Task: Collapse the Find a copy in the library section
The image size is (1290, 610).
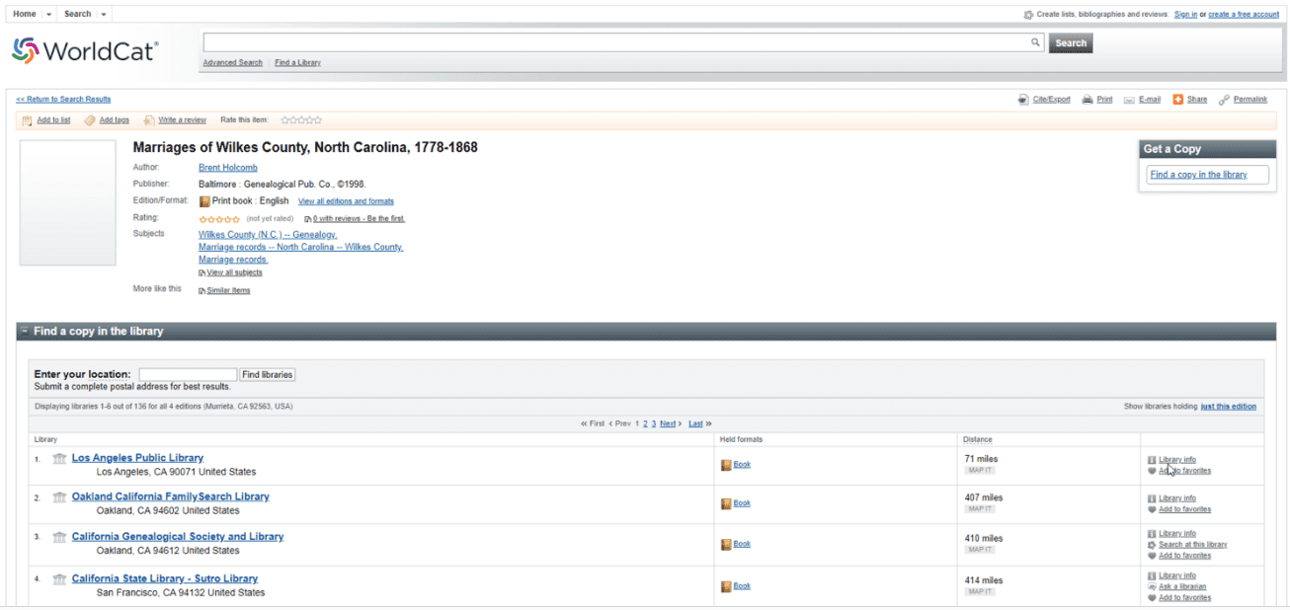Action: 25,332
